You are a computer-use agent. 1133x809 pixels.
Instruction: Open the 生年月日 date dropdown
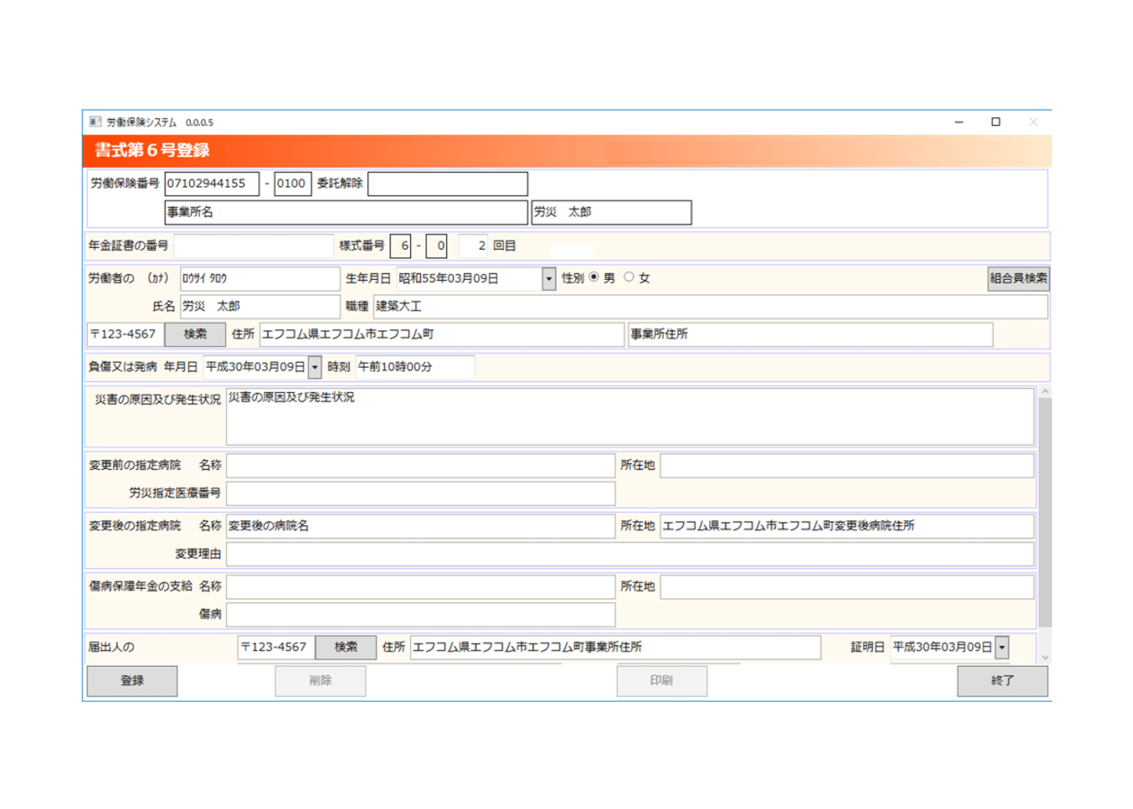pos(549,279)
